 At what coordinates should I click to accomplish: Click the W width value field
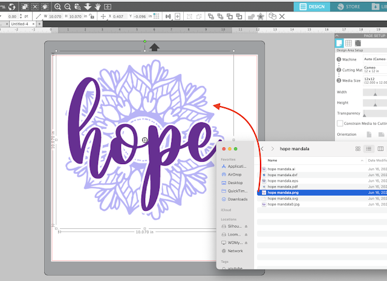(x=55, y=16)
